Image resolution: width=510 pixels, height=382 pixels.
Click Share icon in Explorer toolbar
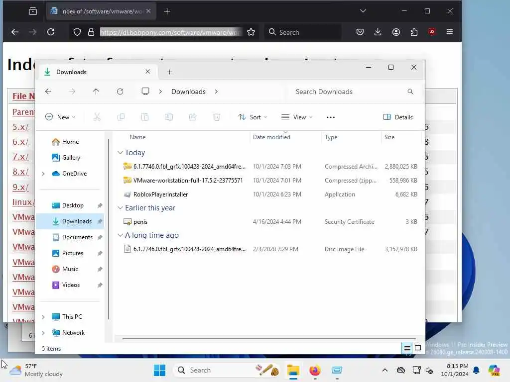(x=193, y=117)
